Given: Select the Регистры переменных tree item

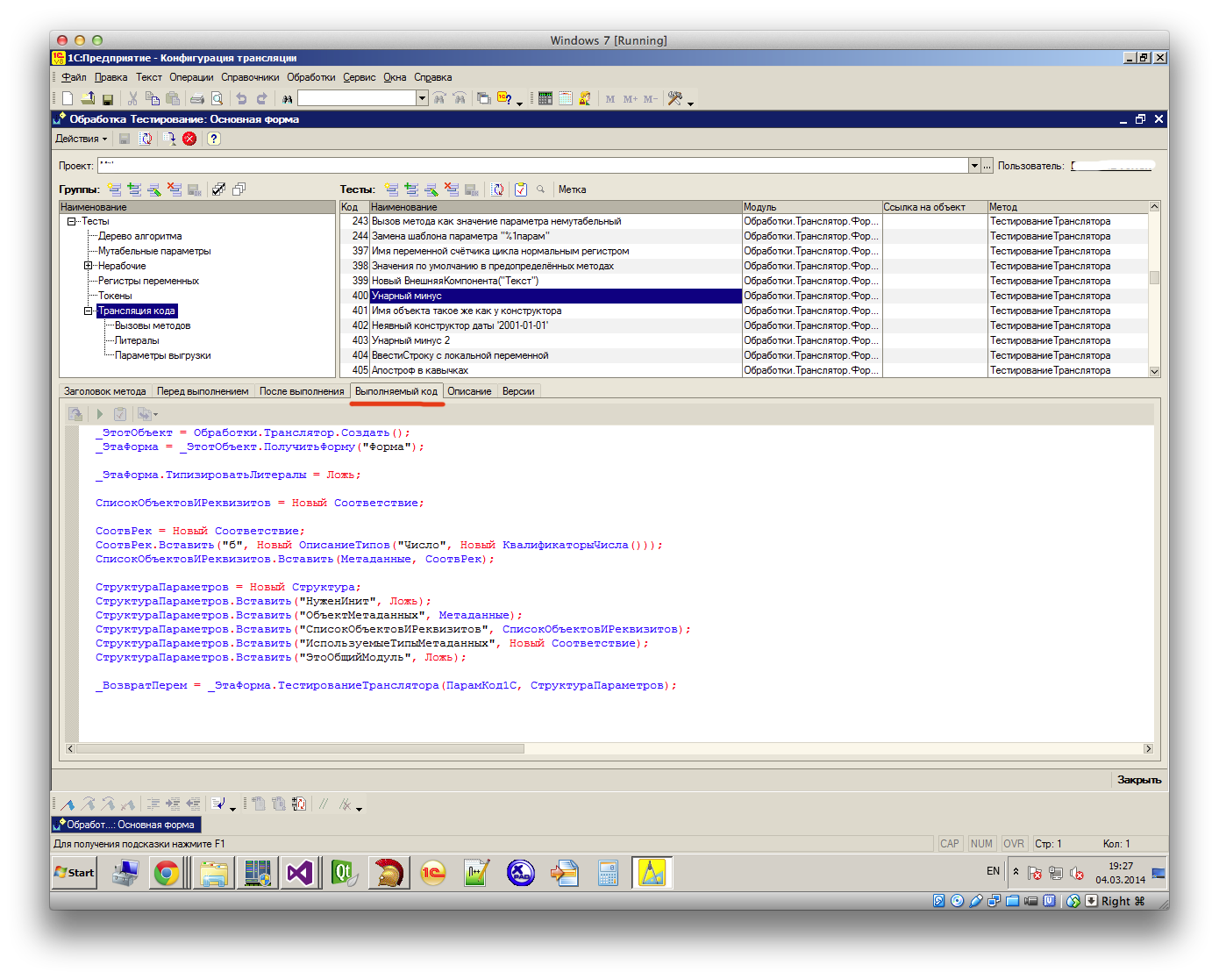Looking at the screenshot, I should coord(148,281).
